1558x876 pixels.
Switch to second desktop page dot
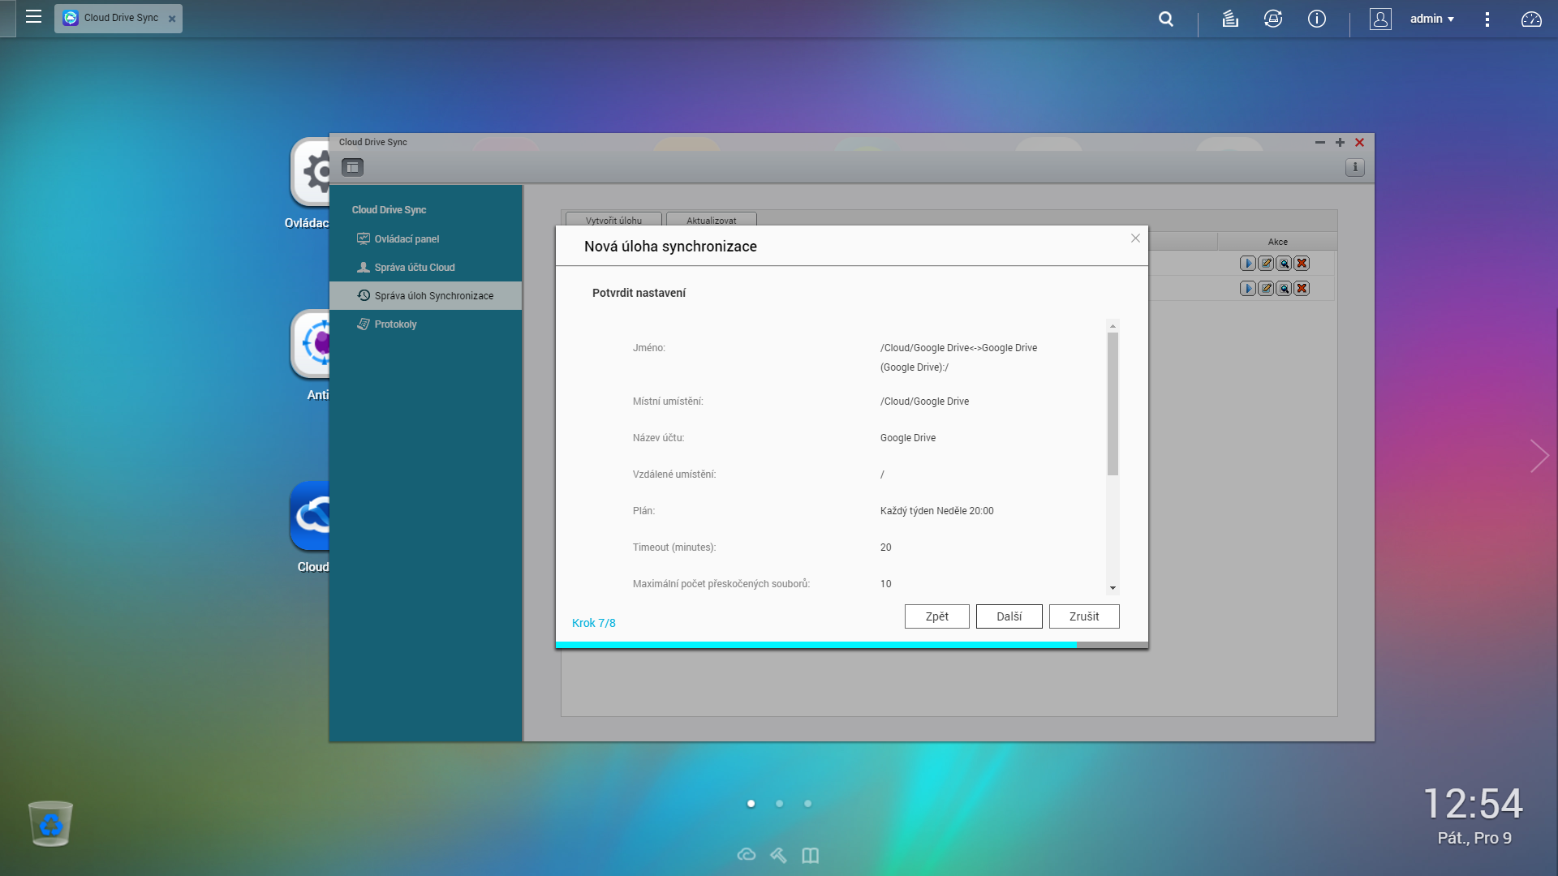tap(779, 804)
